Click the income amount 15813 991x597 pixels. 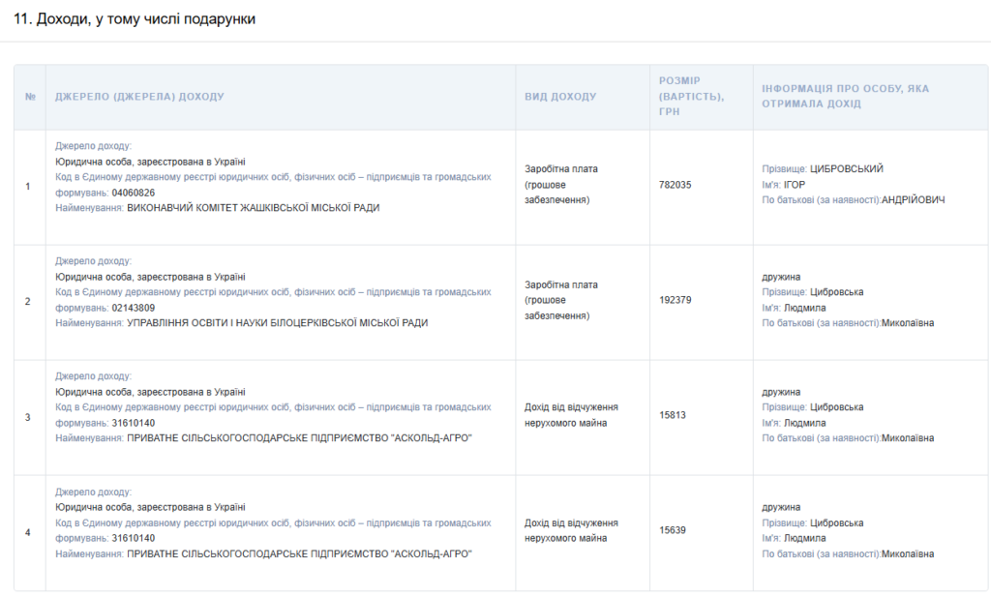pyautogui.click(x=673, y=415)
